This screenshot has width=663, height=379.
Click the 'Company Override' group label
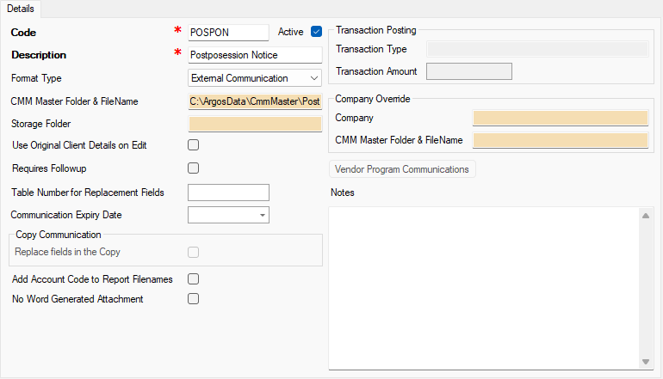pos(373,99)
